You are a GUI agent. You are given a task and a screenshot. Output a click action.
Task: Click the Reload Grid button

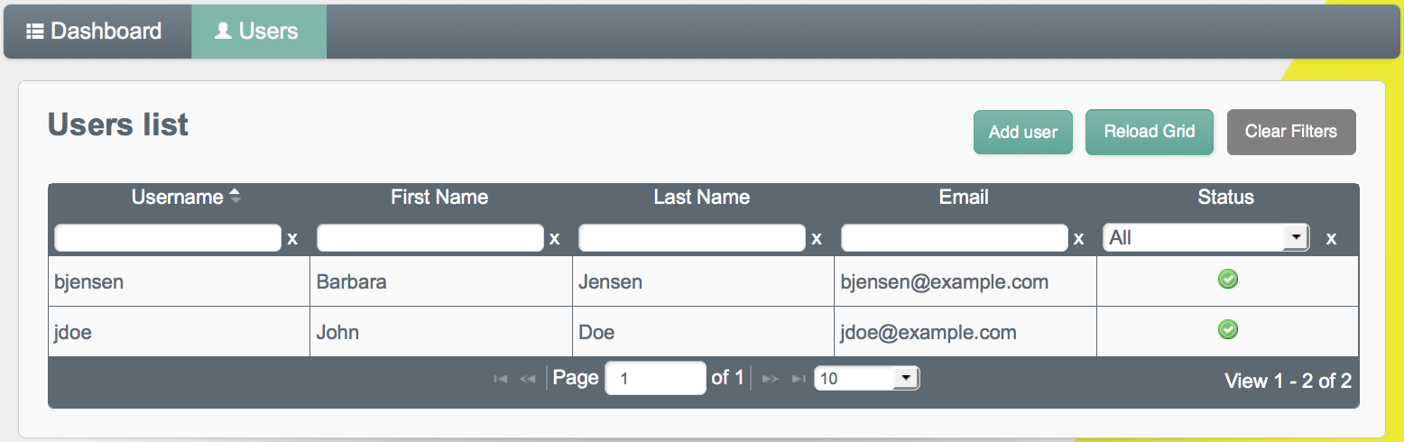click(1150, 132)
